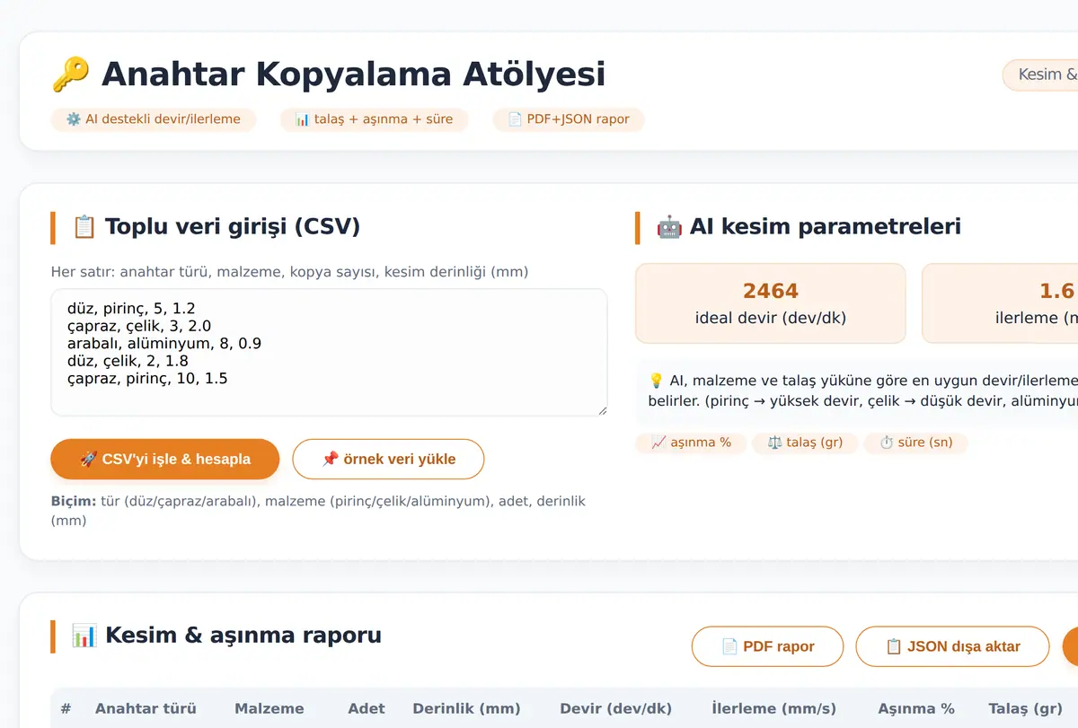The image size is (1078, 728).
Task: Click "CSV'yi işle & hesapla" button
Action: (165, 459)
